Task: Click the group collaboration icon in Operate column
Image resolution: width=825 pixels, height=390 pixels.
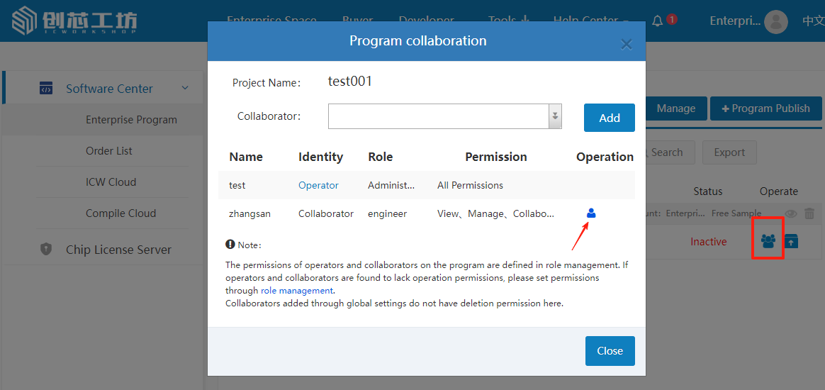Action: pyautogui.click(x=768, y=241)
